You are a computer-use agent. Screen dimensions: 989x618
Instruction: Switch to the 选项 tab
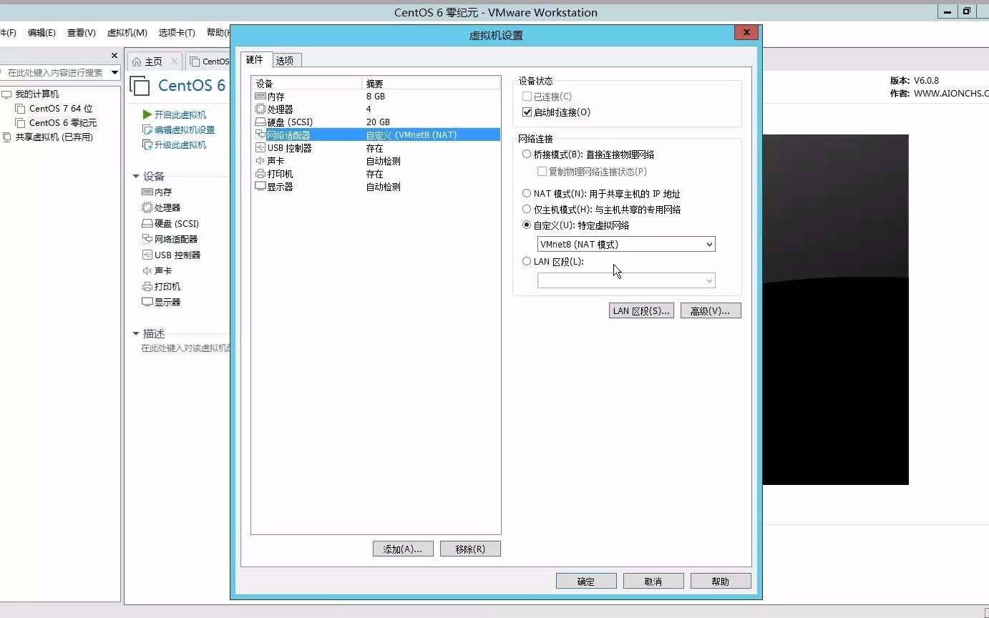(x=285, y=61)
